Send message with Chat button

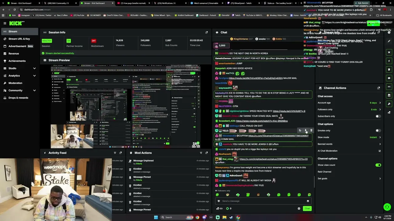pos(307,208)
